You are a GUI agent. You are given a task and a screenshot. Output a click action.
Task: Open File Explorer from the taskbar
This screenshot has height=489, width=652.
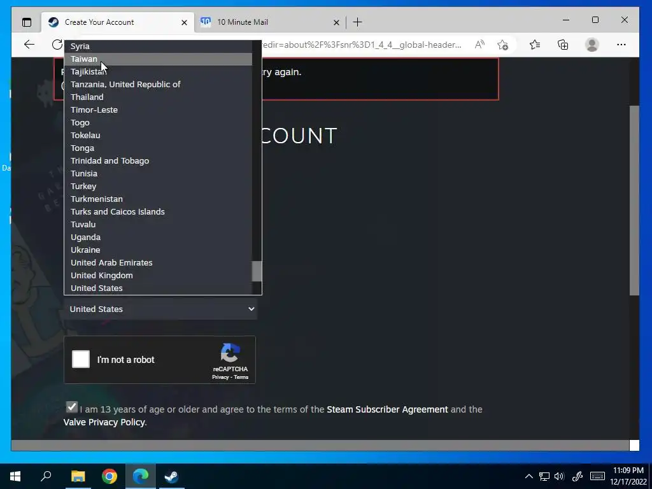(x=78, y=476)
